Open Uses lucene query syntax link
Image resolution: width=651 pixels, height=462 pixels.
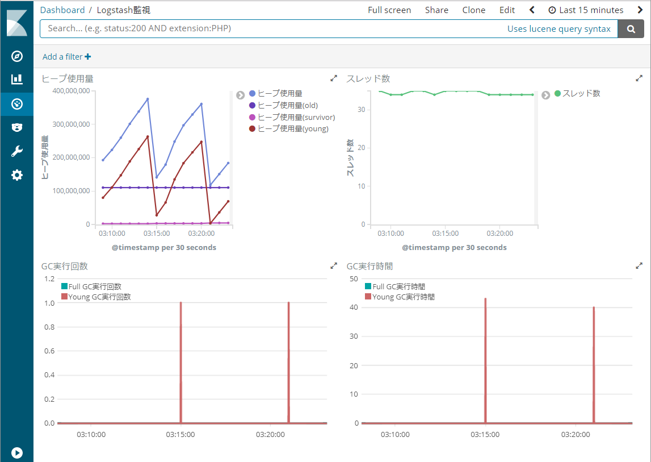pos(559,28)
